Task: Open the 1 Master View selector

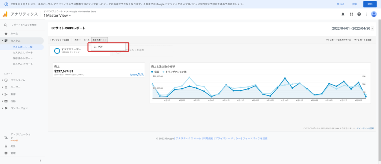Action: point(57,16)
